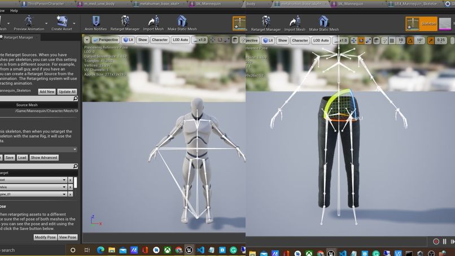Open Pelvis bone mapping dropdown
The height and width of the screenshot is (256, 455).
tap(33, 187)
